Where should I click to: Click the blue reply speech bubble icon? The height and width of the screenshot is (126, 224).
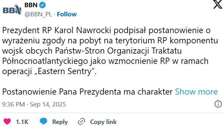pos(43,121)
